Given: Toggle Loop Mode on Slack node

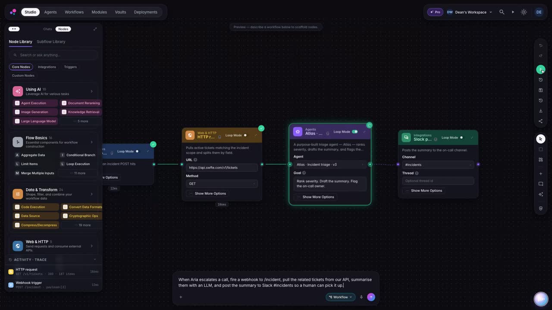Looking at the screenshot, I should coord(461,137).
